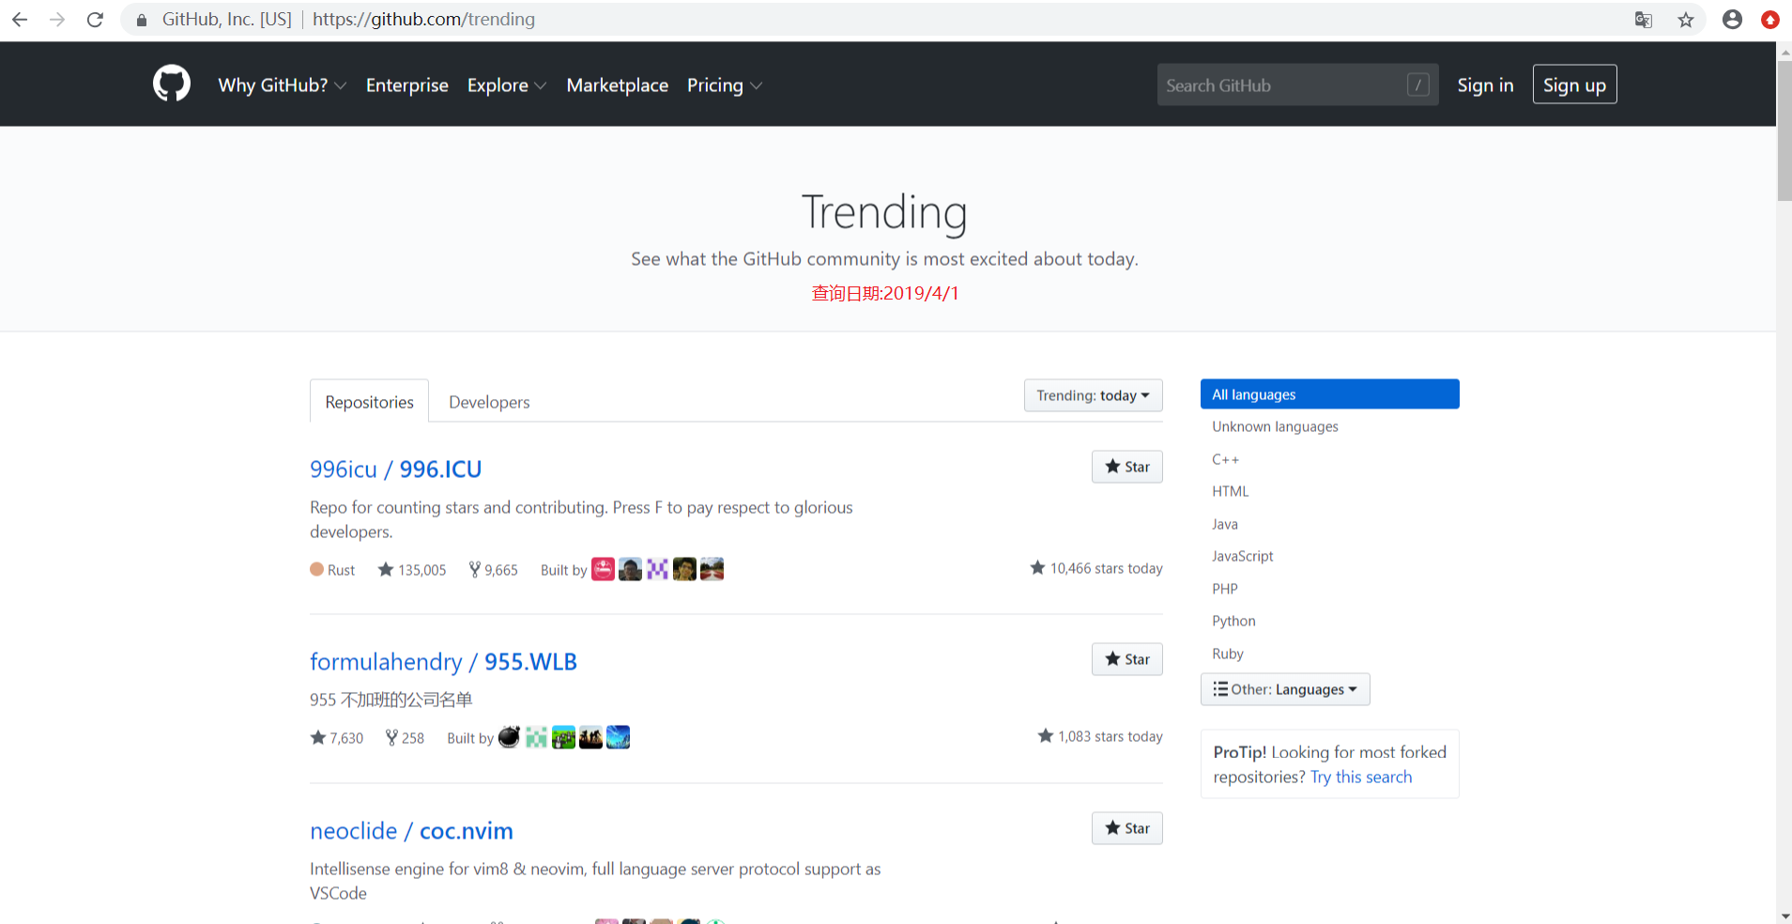
Task: Filter trending by C++
Action: pos(1225,459)
